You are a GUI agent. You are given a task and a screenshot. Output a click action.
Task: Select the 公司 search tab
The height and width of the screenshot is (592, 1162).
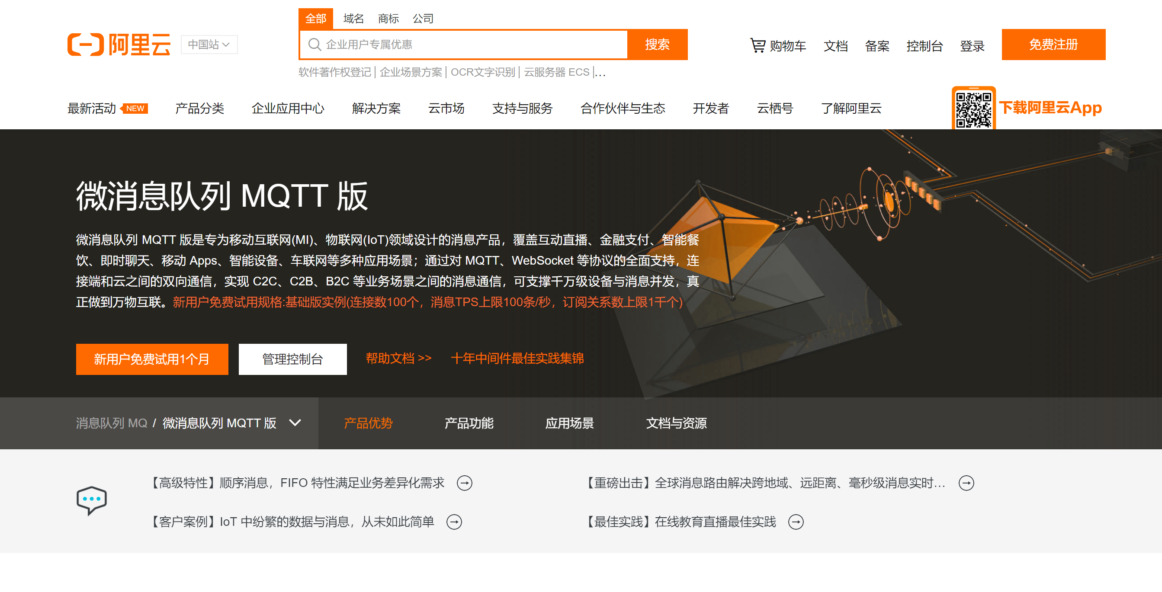[423, 19]
